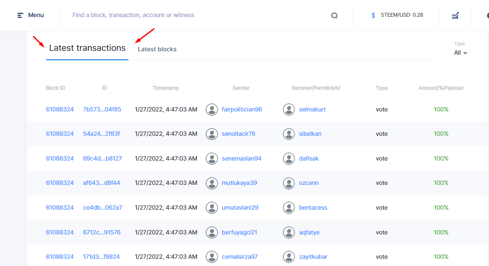
Task: Click ozcann receiver avatar icon
Action: point(289,183)
